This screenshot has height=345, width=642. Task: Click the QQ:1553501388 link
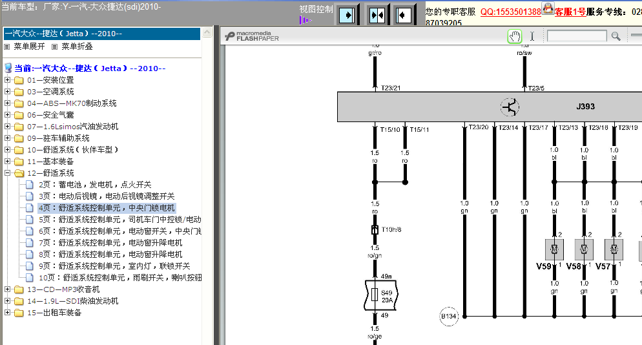point(511,12)
